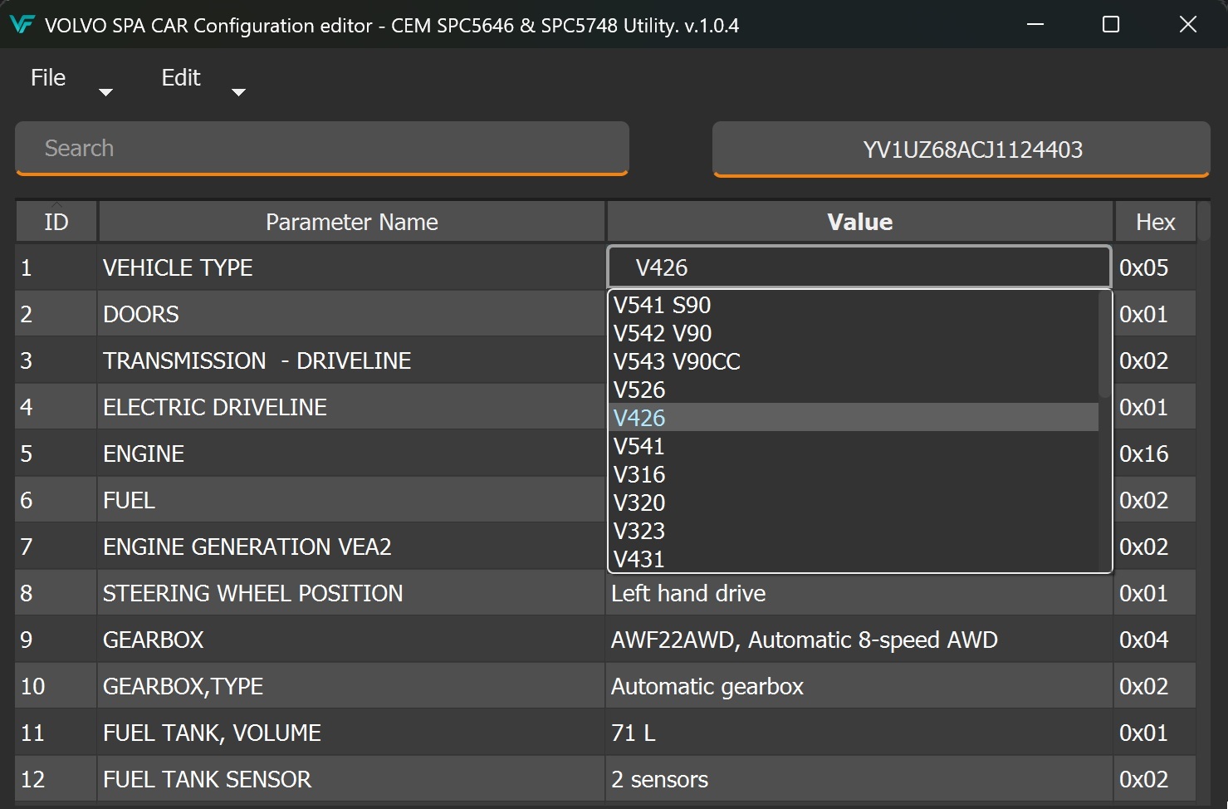This screenshot has height=809, width=1228.
Task: Maximize the configuration editor window
Action: click(1111, 24)
